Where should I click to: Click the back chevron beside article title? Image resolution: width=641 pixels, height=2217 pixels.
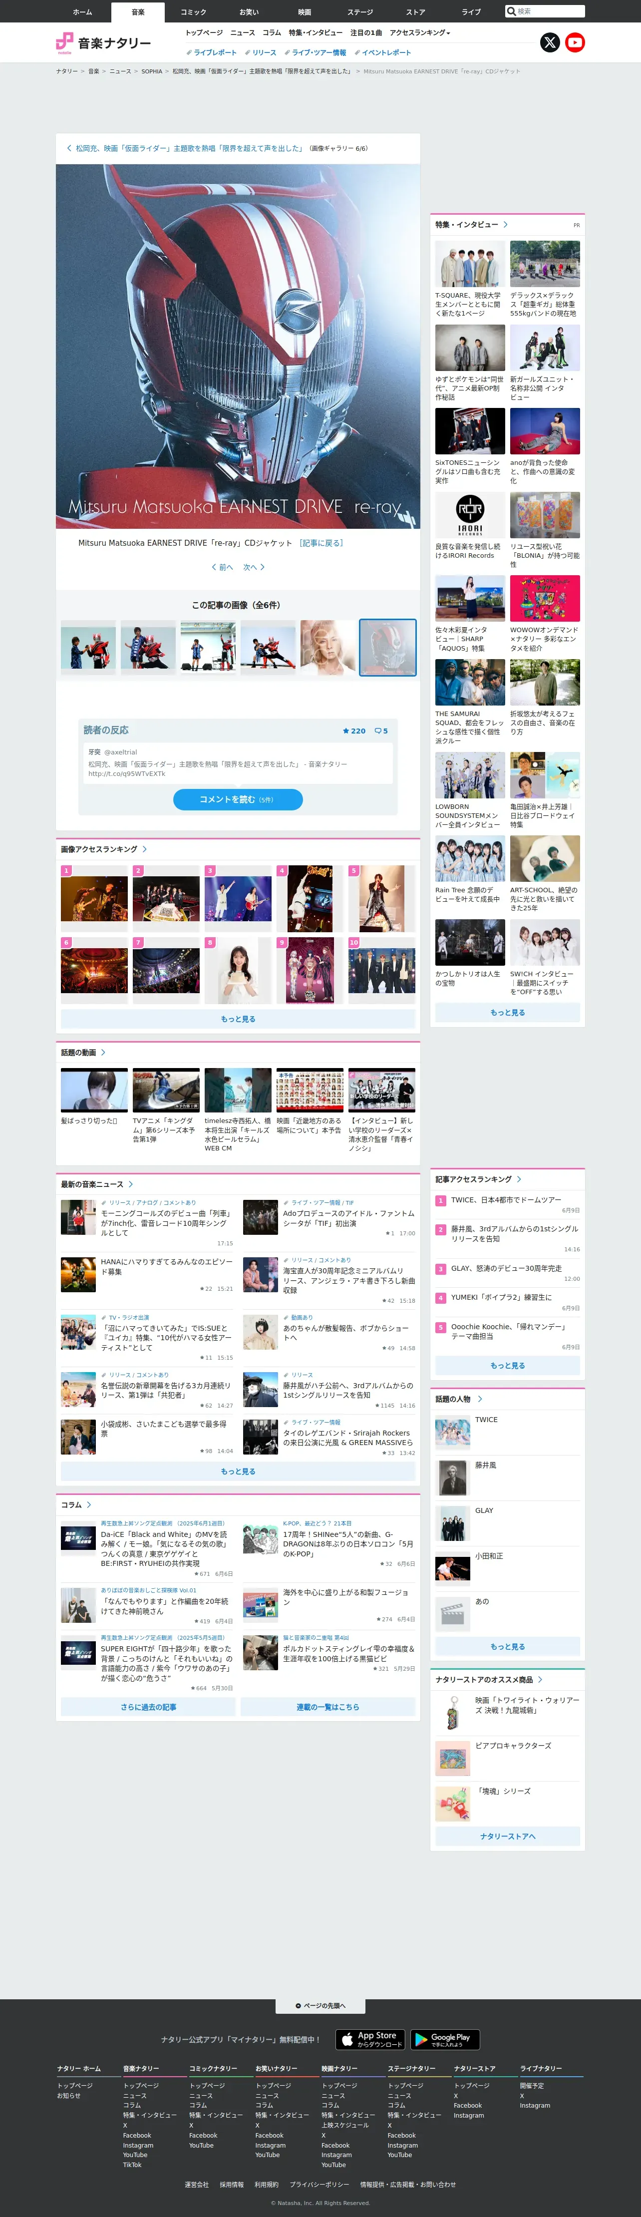tap(69, 148)
